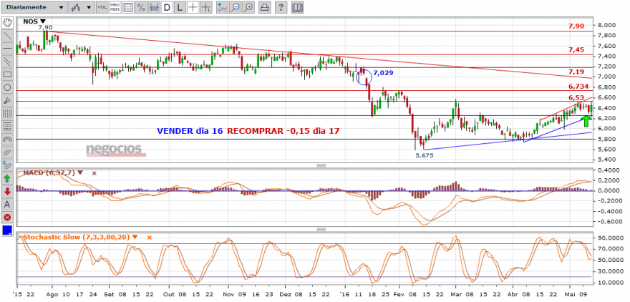Open the help question mark
Image resolution: width=630 pixels, height=302 pixels.
(281, 7)
